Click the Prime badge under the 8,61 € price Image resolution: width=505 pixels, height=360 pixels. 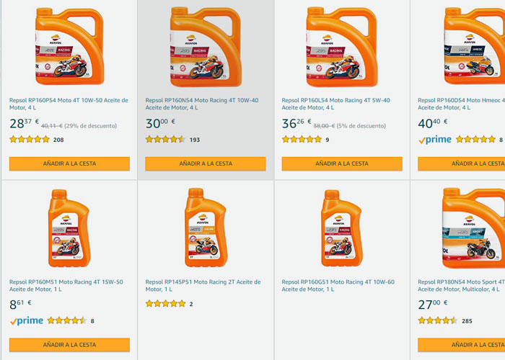pos(27,321)
